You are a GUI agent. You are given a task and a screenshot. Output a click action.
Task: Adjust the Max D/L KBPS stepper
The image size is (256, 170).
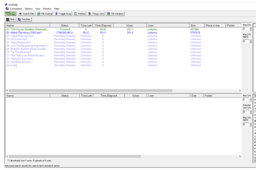250,41
